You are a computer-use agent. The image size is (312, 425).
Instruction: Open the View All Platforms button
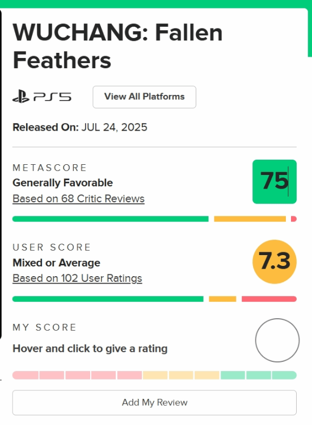[144, 97]
